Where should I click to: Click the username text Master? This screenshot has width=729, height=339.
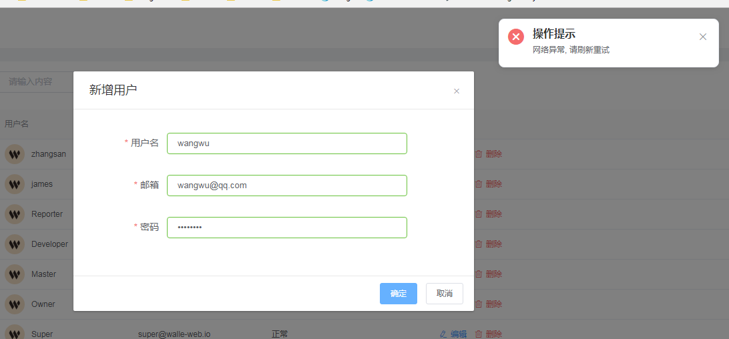(43, 274)
